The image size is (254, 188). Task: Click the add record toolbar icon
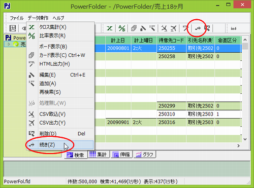(x=152, y=28)
